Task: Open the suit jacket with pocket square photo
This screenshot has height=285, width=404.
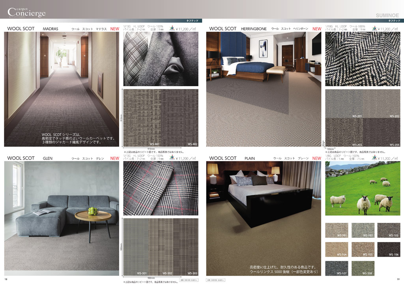Action: pyautogui.click(x=161, y=59)
